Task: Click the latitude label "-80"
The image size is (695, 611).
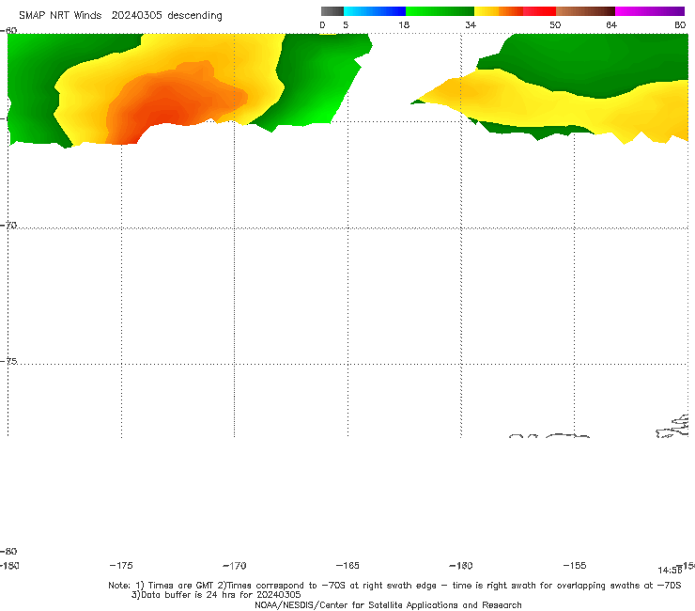Action: coord(8,551)
